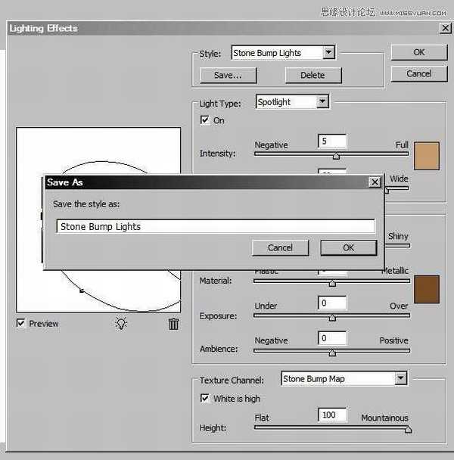Expand the Light Type dropdown
Image resolution: width=454 pixels, height=460 pixels.
coord(322,101)
